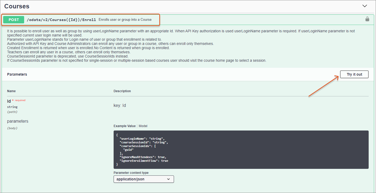Click the Parameters section header
376x193 pixels.
pyautogui.click(x=17, y=74)
